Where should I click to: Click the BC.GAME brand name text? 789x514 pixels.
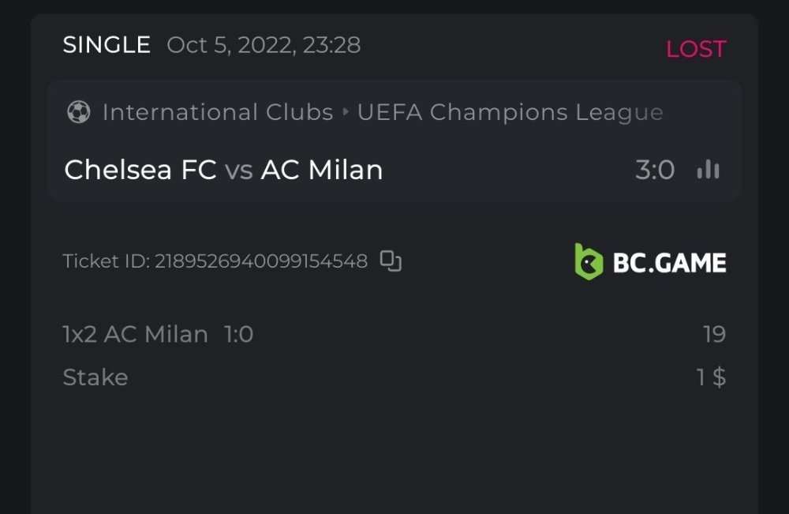669,262
